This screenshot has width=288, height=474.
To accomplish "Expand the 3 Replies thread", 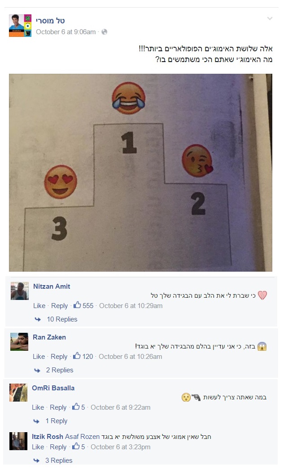I will pyautogui.click(x=59, y=461).
